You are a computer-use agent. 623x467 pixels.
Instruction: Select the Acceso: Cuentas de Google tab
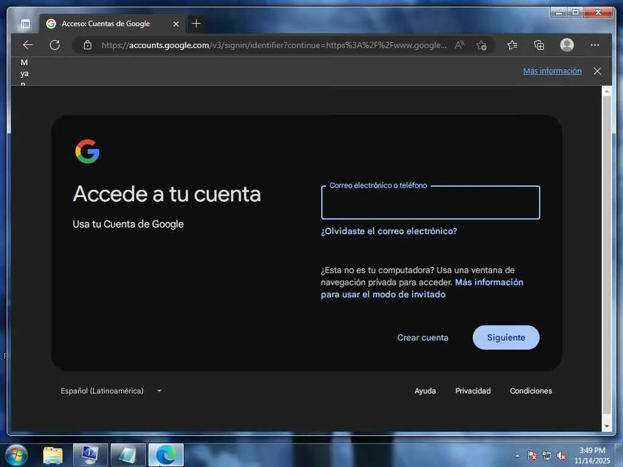[113, 24]
